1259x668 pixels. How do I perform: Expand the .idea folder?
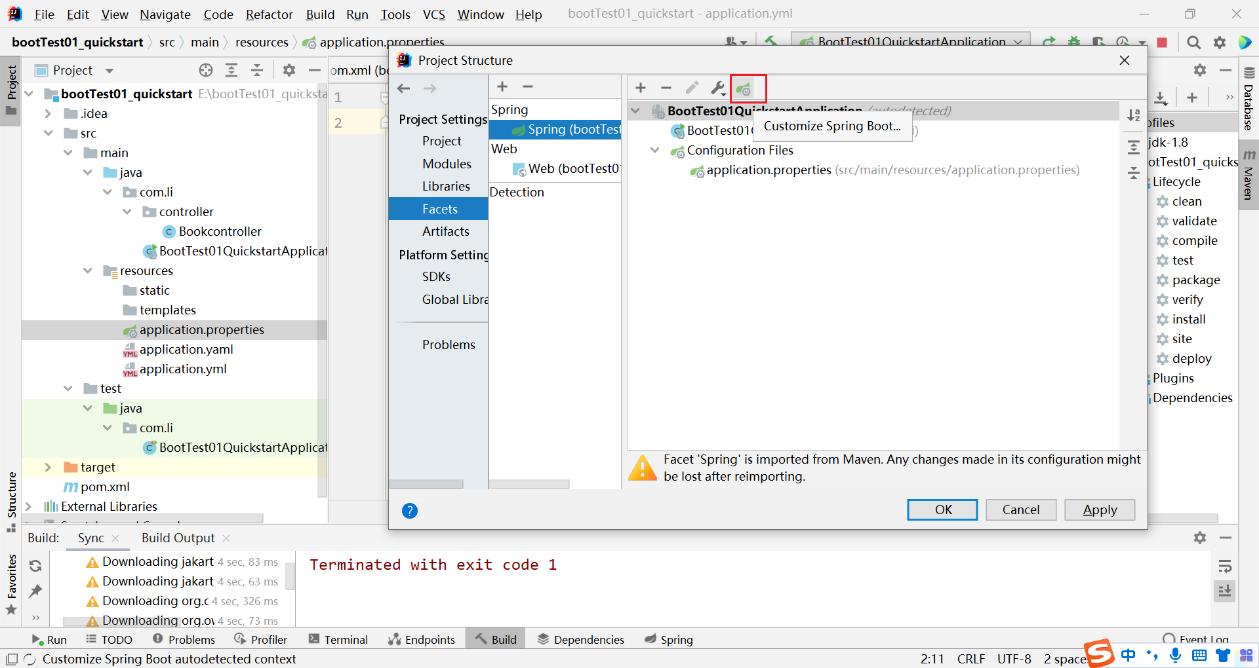point(48,113)
